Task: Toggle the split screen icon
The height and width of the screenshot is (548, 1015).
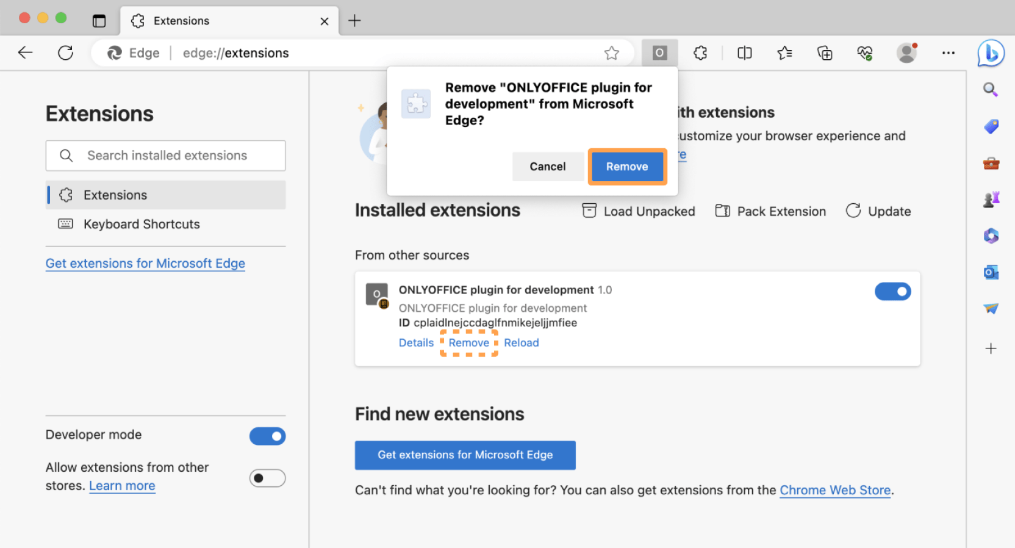Action: [x=744, y=53]
